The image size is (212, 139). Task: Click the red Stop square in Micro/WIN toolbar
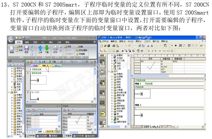(x=176, y=46)
